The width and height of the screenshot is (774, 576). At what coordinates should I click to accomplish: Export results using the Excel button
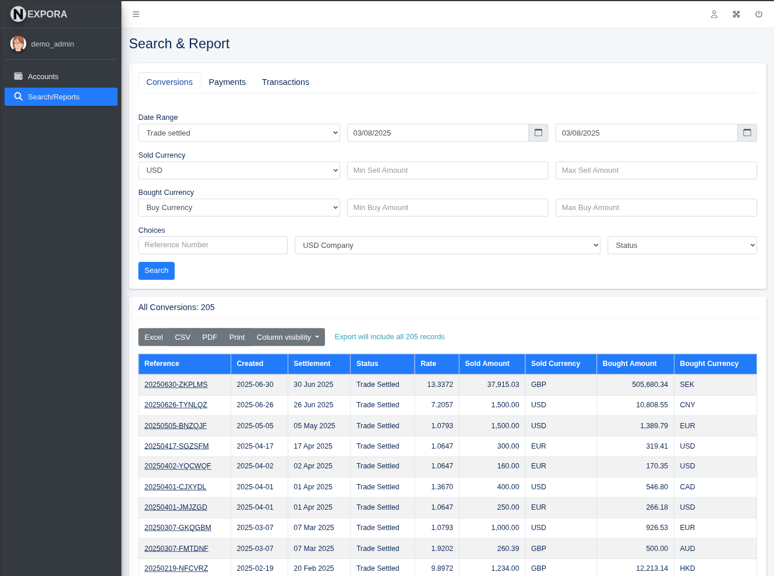[x=153, y=337]
